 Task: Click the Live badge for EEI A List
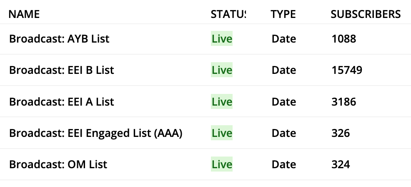(x=222, y=102)
